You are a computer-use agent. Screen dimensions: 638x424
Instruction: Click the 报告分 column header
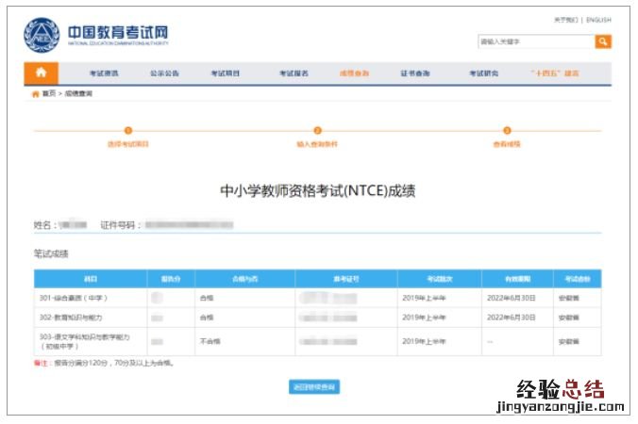coord(171,279)
